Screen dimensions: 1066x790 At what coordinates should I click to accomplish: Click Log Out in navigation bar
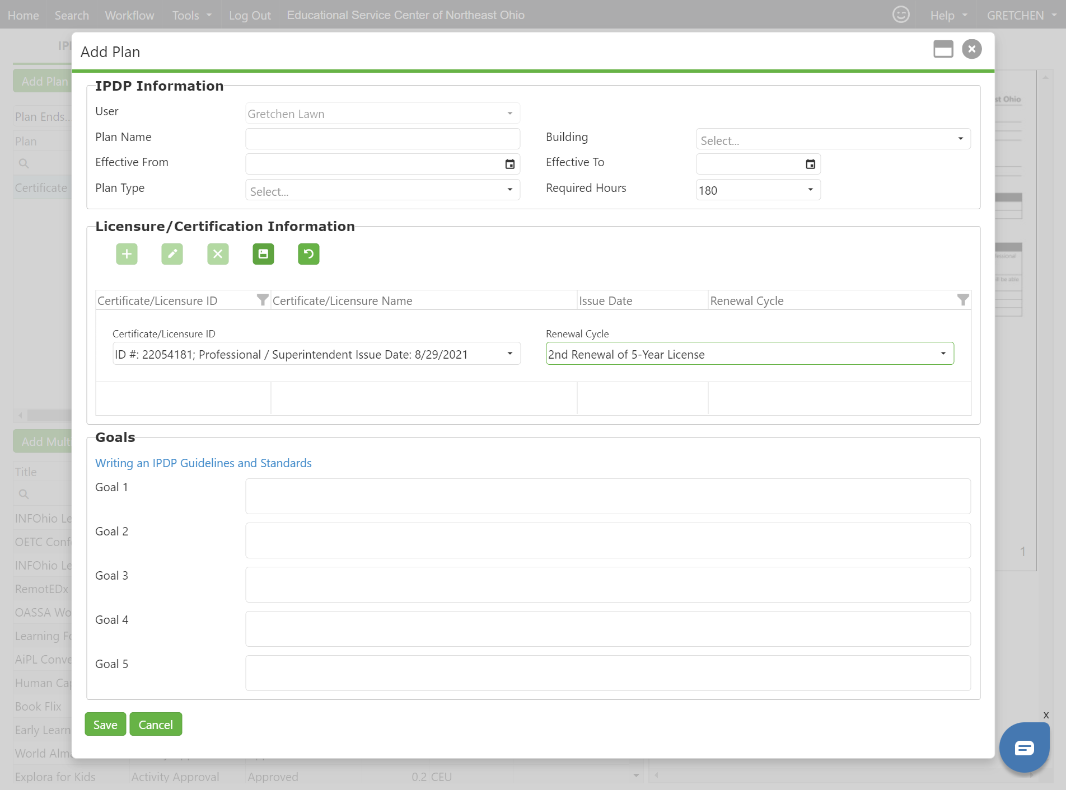click(x=250, y=15)
